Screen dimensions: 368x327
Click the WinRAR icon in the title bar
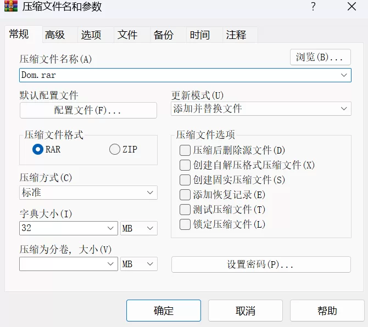tap(11, 6)
